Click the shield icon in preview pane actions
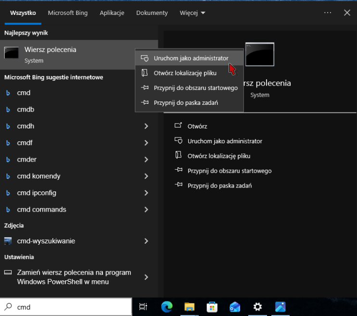Image resolution: width=357 pixels, height=316 pixels. (178, 140)
